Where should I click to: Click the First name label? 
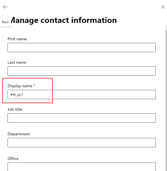17,39
